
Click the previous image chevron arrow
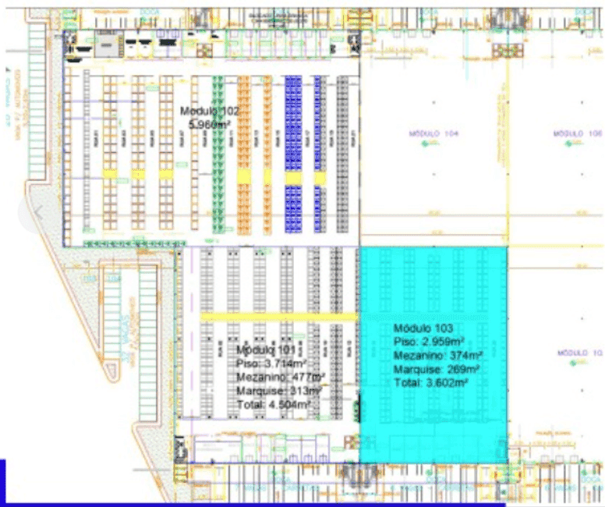coord(40,211)
